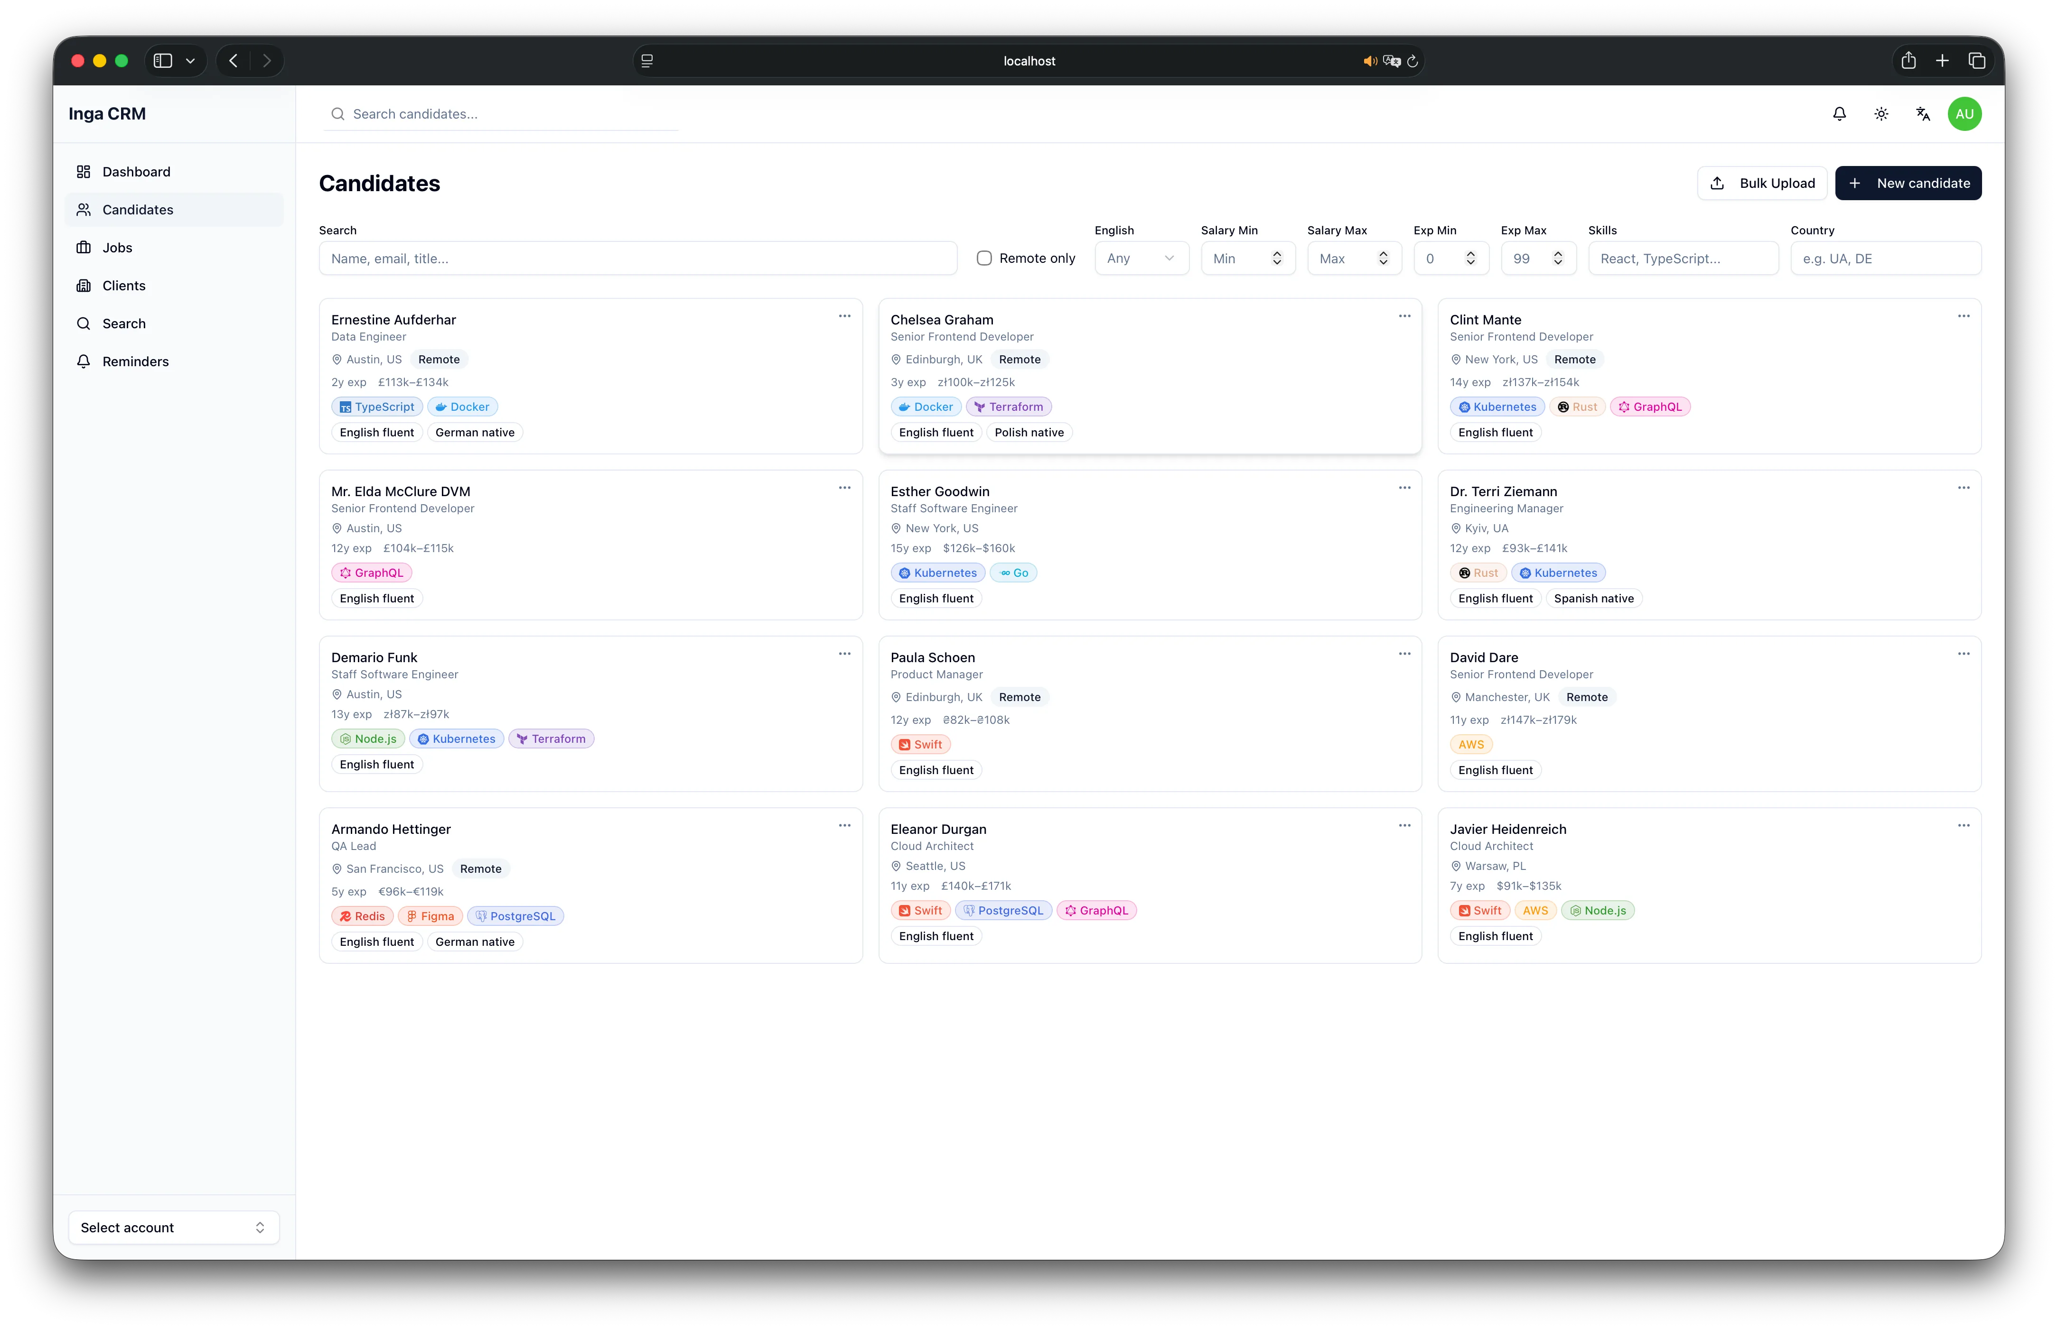
Task: Open notifications via the bell icon
Action: [x=1839, y=113]
